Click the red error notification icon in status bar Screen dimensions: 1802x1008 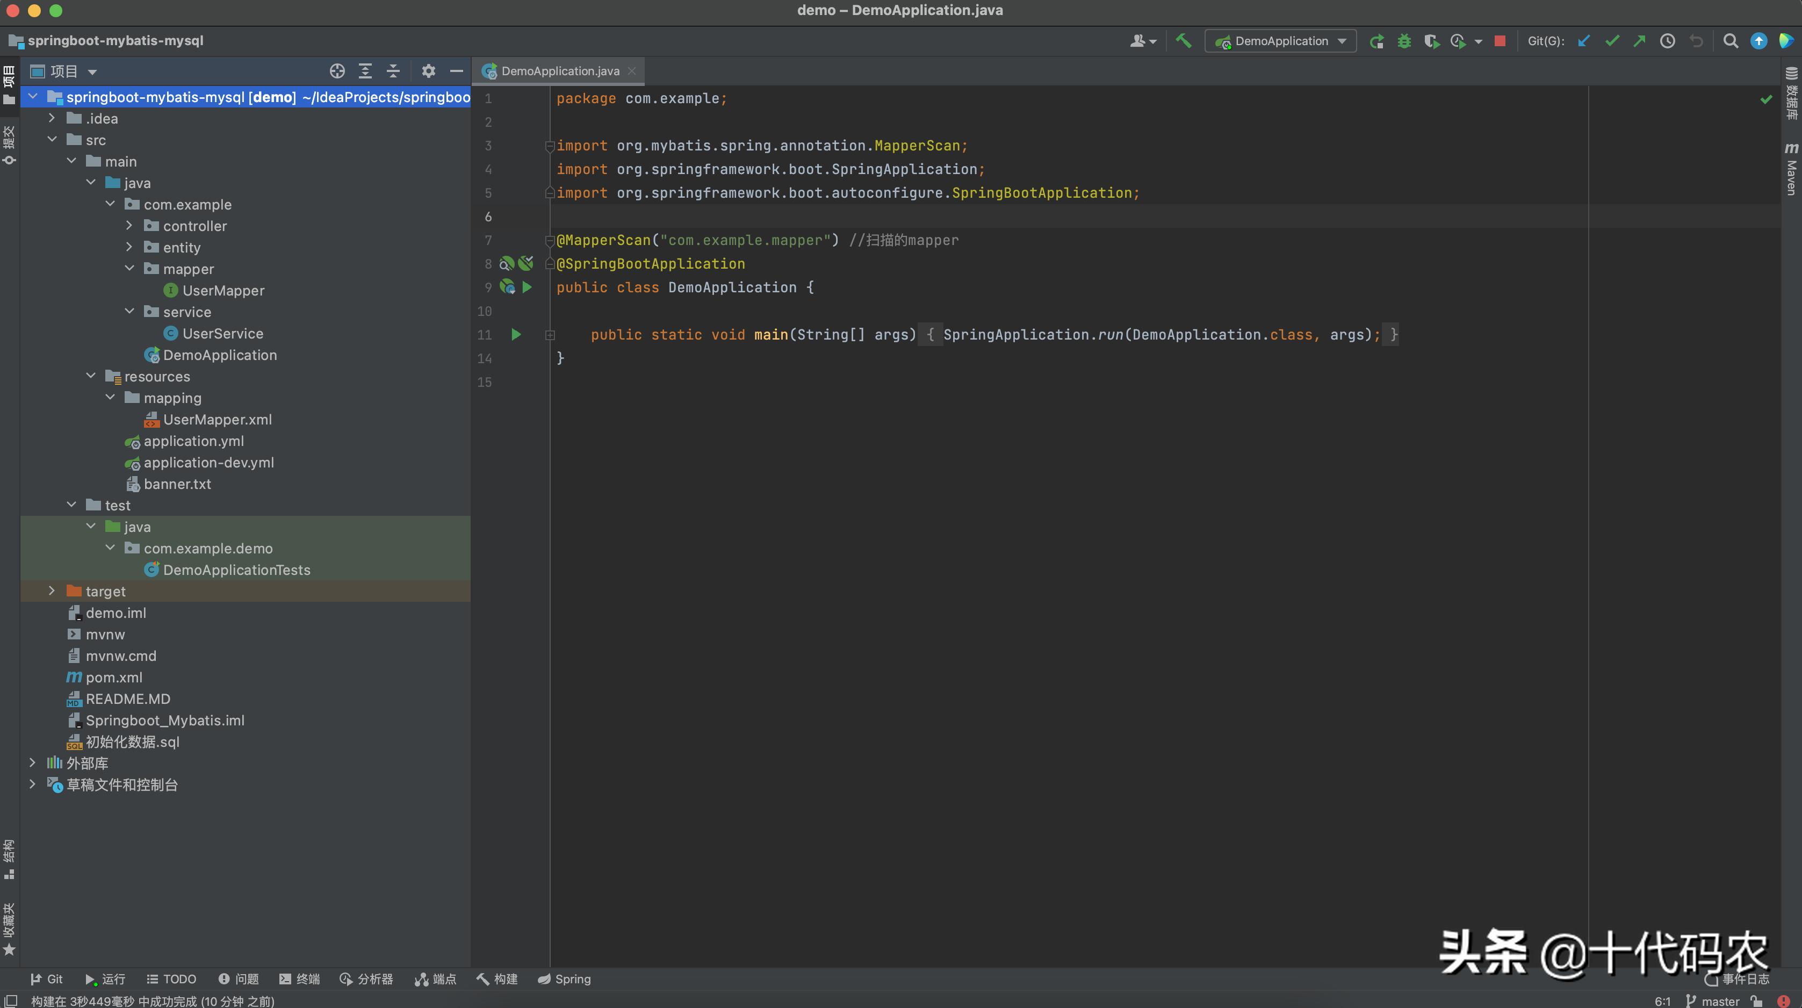point(1784,1000)
